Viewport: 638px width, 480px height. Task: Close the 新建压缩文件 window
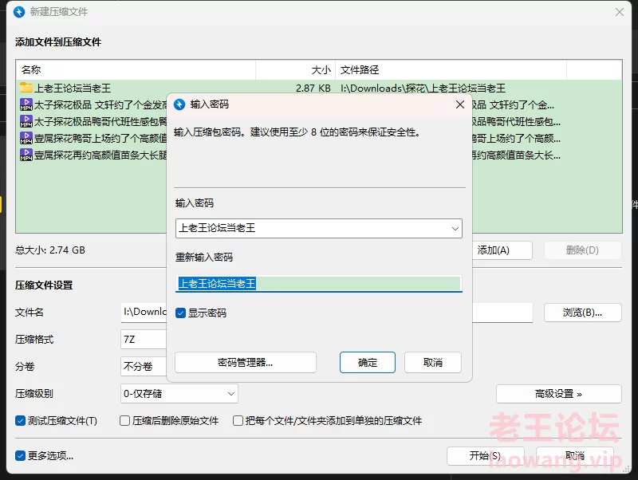click(620, 12)
